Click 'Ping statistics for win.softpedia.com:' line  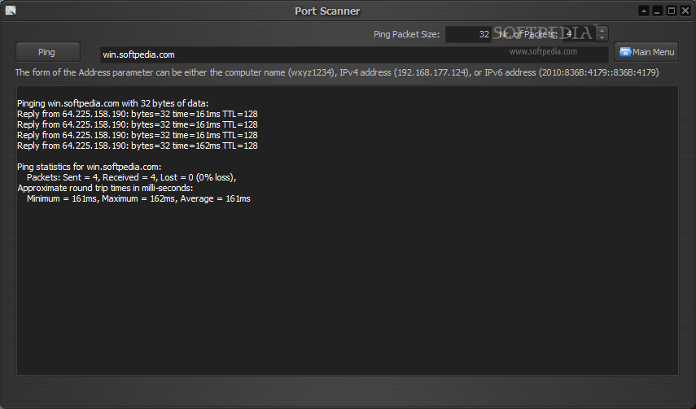[x=90, y=167]
